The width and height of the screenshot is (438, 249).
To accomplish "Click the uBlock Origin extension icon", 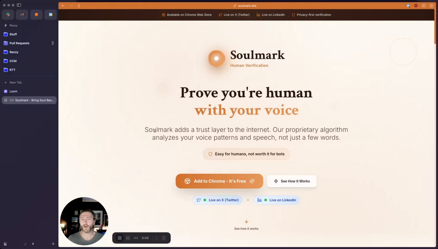I will pyautogui.click(x=416, y=6).
